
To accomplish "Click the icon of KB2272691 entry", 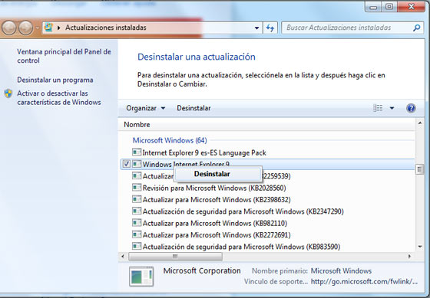I will point(137,234).
